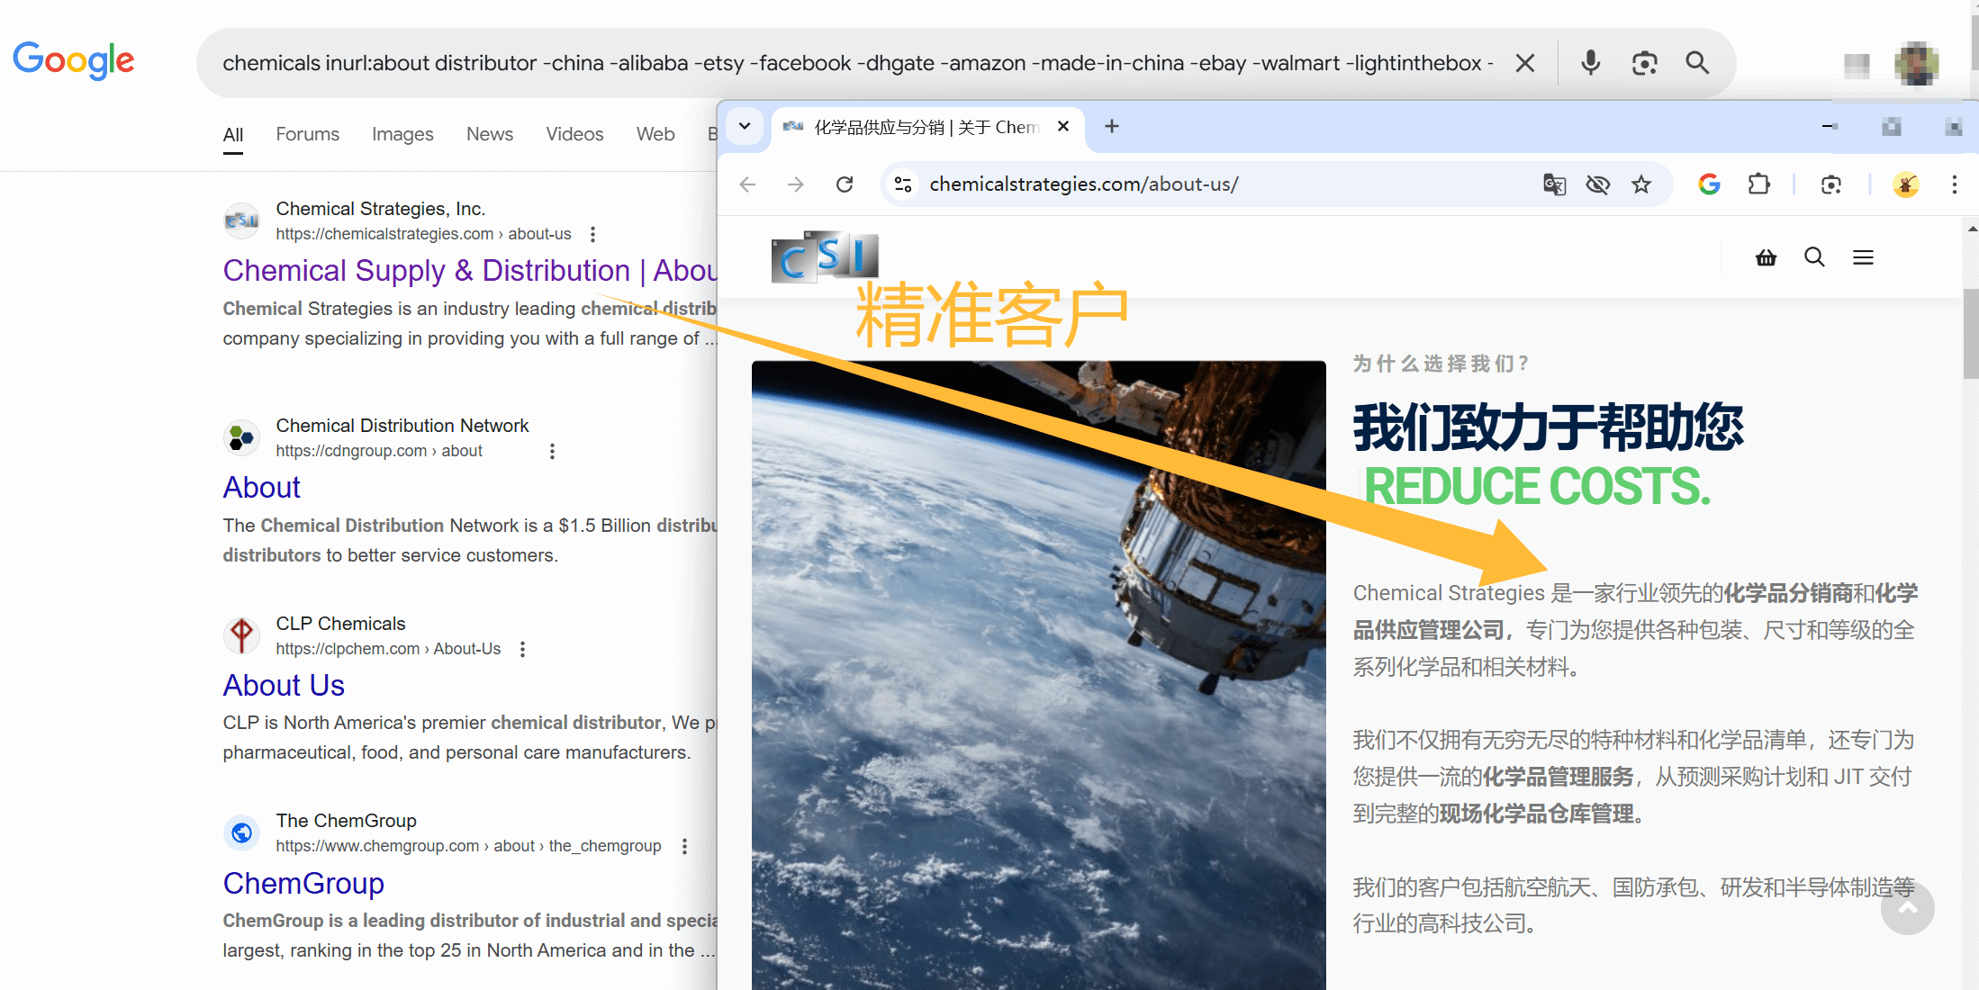Viewport: 1979px width, 990px height.
Task: Clear the Google search query
Action: tap(1524, 63)
